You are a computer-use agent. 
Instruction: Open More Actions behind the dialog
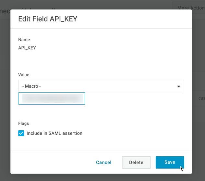[191, 8]
